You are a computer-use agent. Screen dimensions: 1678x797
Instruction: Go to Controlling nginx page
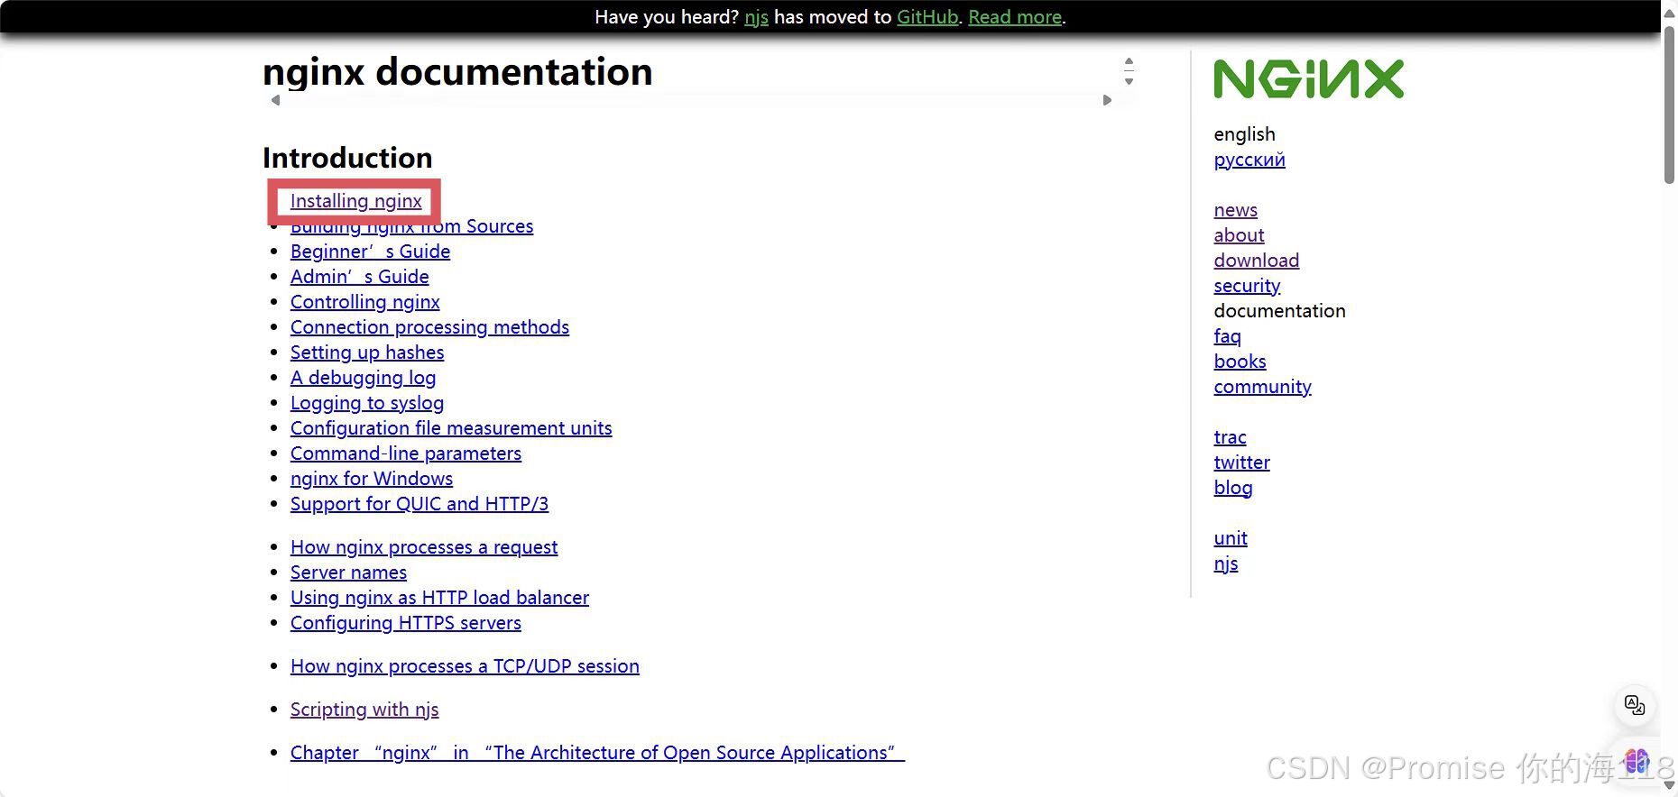[x=364, y=302]
